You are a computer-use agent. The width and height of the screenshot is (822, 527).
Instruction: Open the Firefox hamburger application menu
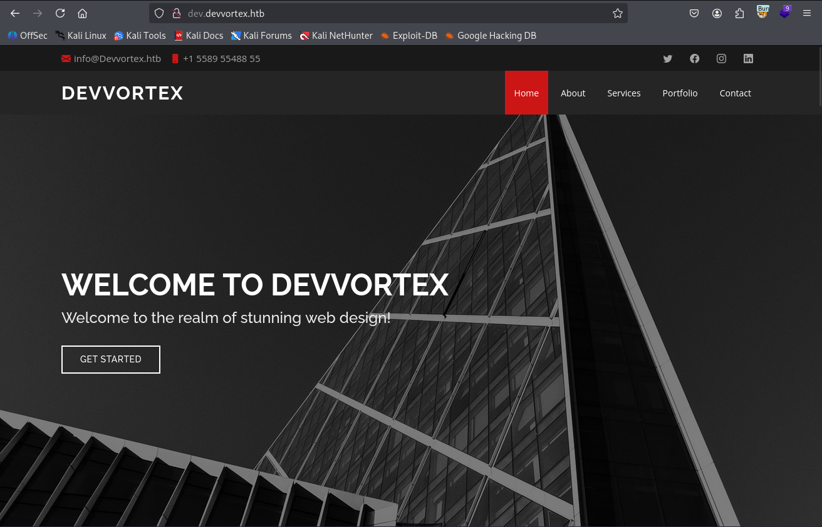tap(807, 13)
